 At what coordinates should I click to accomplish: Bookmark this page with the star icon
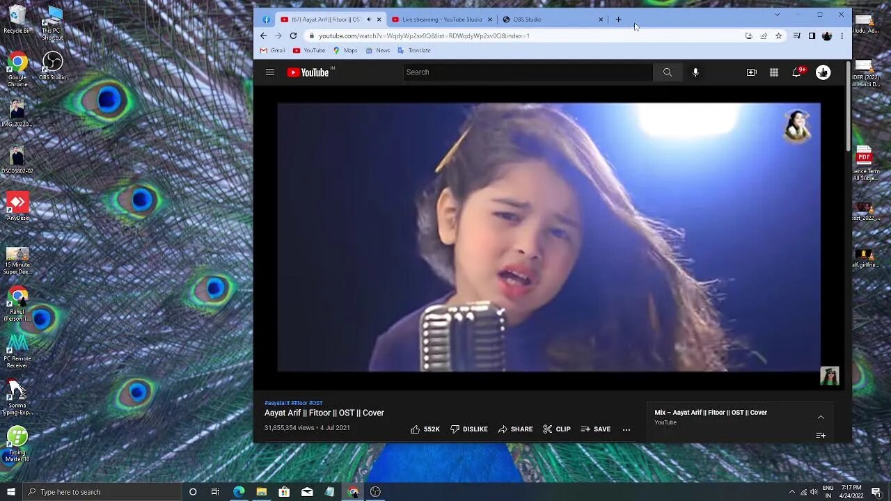tap(778, 35)
